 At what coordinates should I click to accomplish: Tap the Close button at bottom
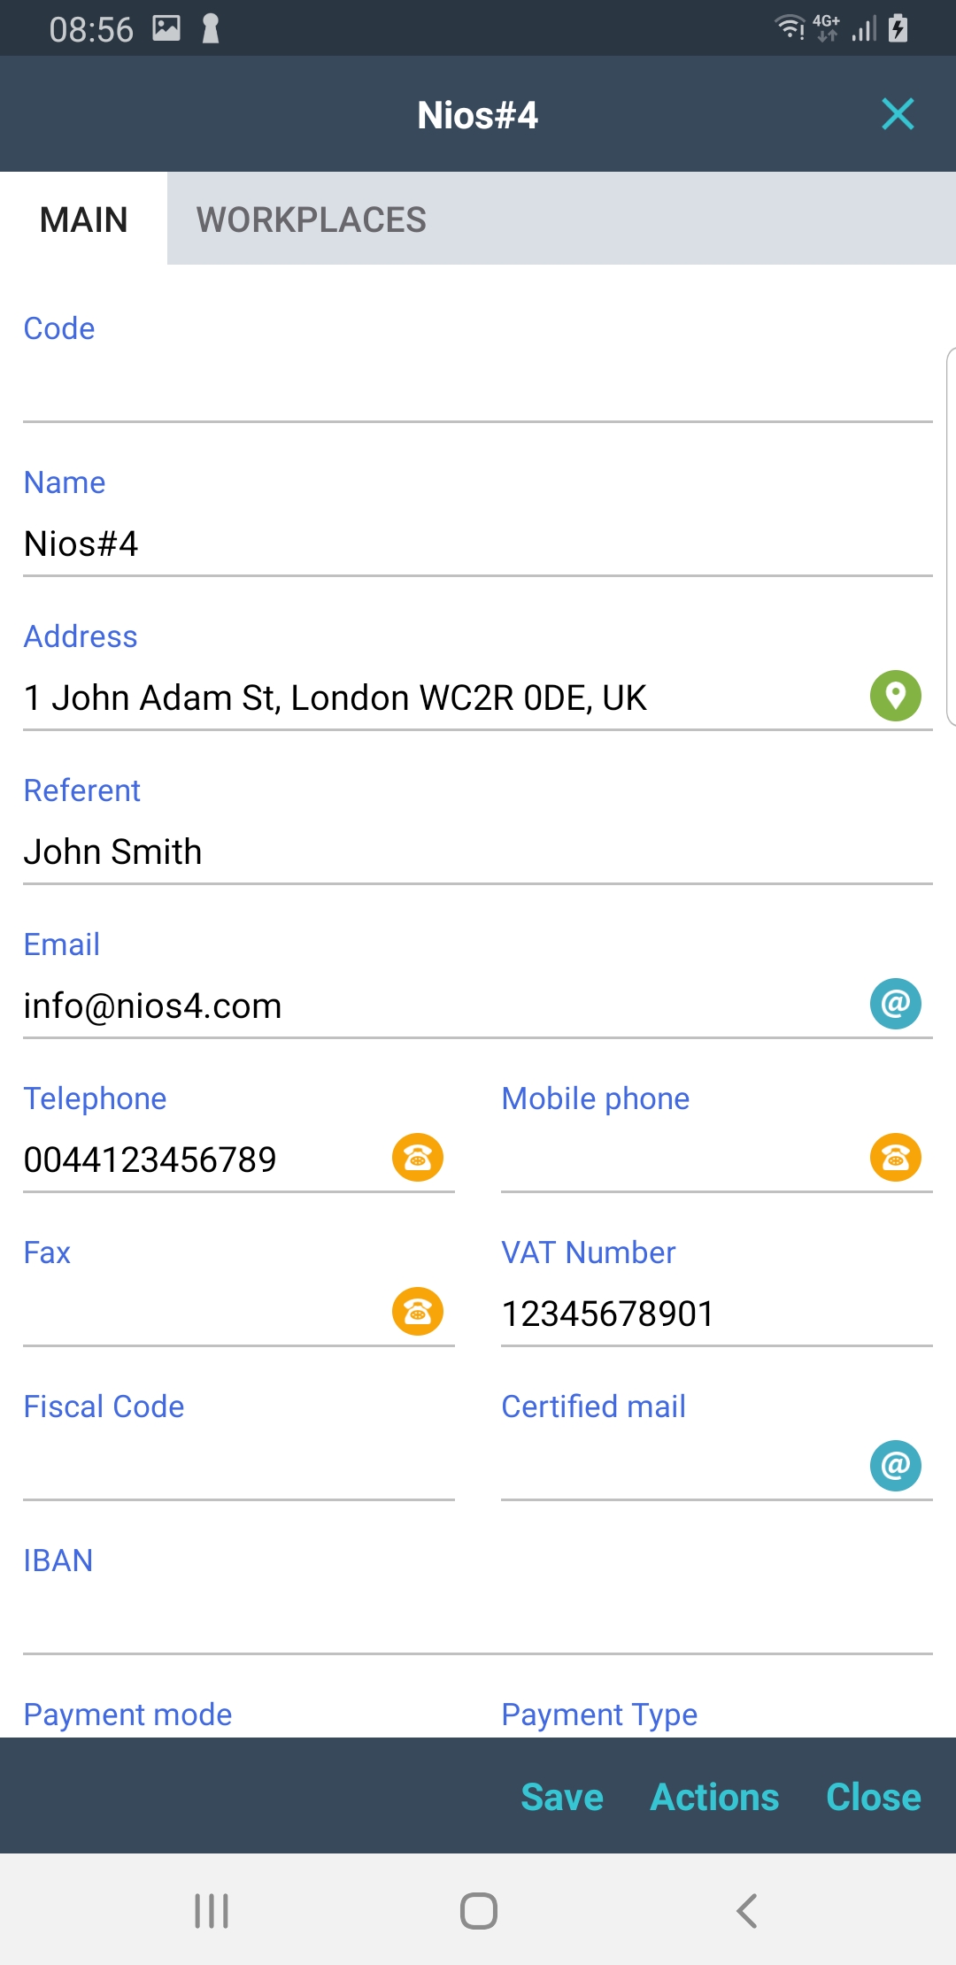click(x=873, y=1798)
